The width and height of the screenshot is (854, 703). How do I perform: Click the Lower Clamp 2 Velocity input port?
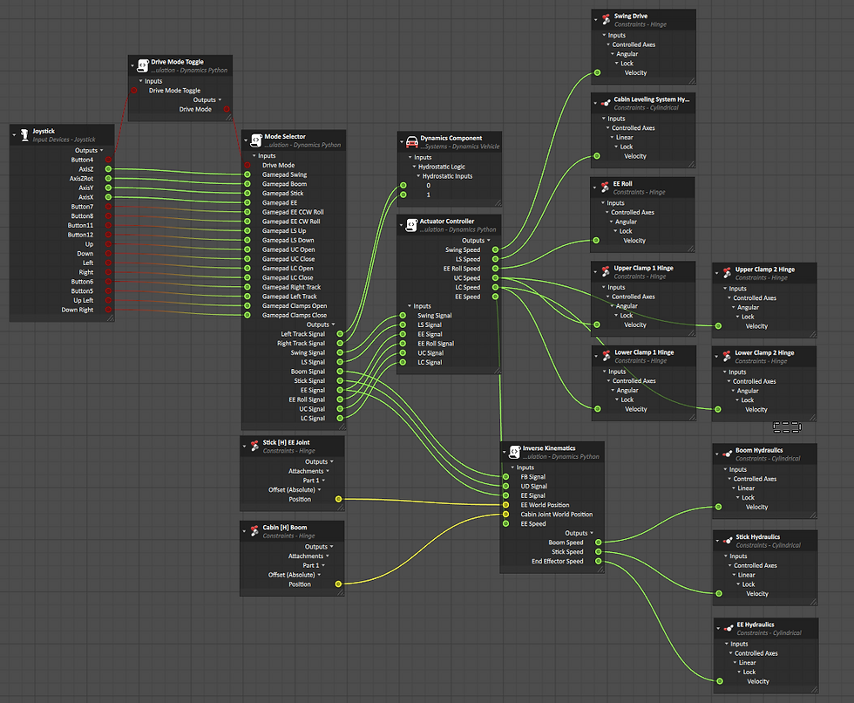pyautogui.click(x=718, y=409)
